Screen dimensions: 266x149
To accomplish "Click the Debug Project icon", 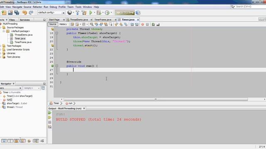I will 99,13.
